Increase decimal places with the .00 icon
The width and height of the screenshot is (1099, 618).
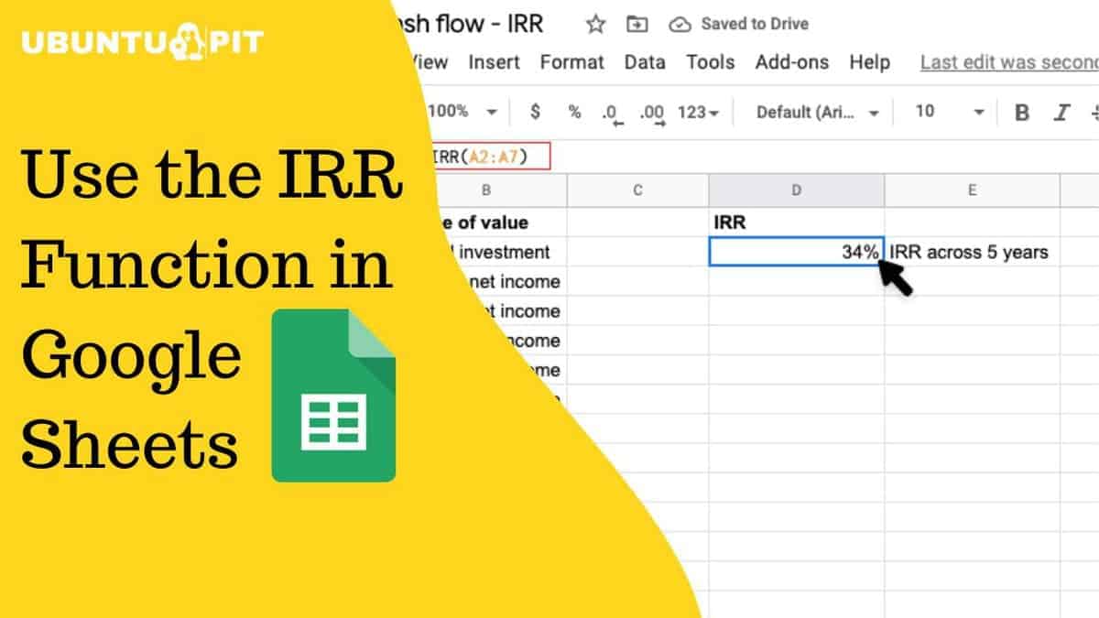(x=650, y=112)
